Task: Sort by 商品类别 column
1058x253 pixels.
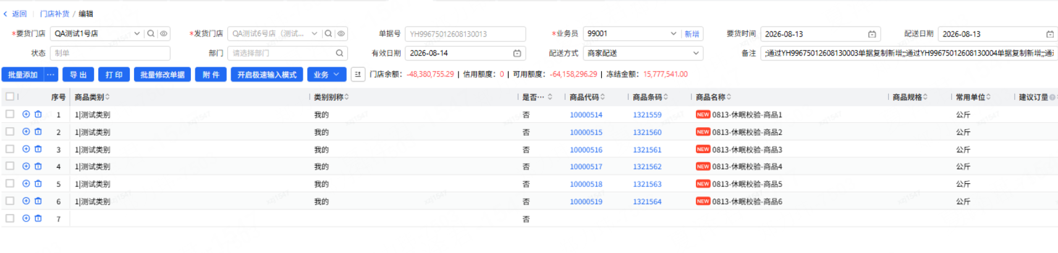Action: [108, 97]
